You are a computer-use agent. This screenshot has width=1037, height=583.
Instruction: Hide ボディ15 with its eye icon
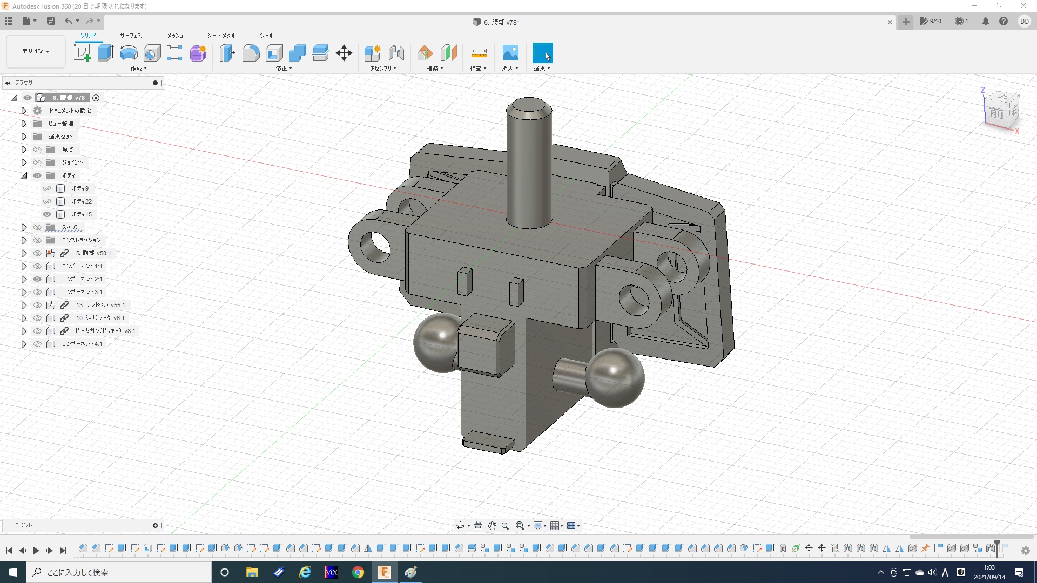coord(47,214)
